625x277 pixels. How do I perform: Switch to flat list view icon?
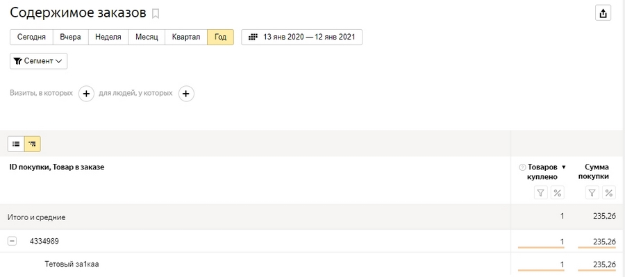pyautogui.click(x=16, y=144)
